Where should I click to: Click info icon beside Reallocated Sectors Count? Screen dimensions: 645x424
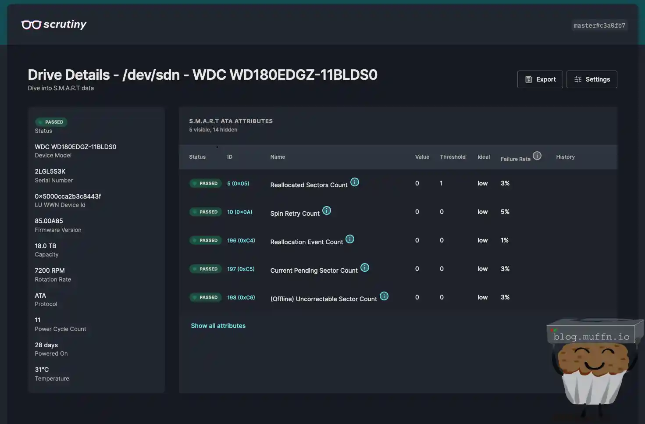pos(355,182)
